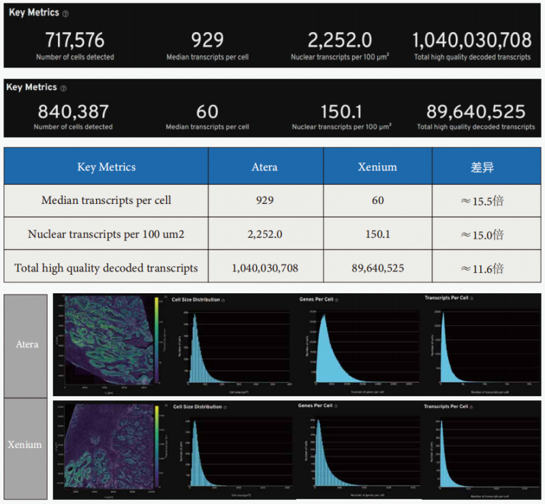Click the Atera table column header
Screen dimensions: 545x504
pos(266,166)
